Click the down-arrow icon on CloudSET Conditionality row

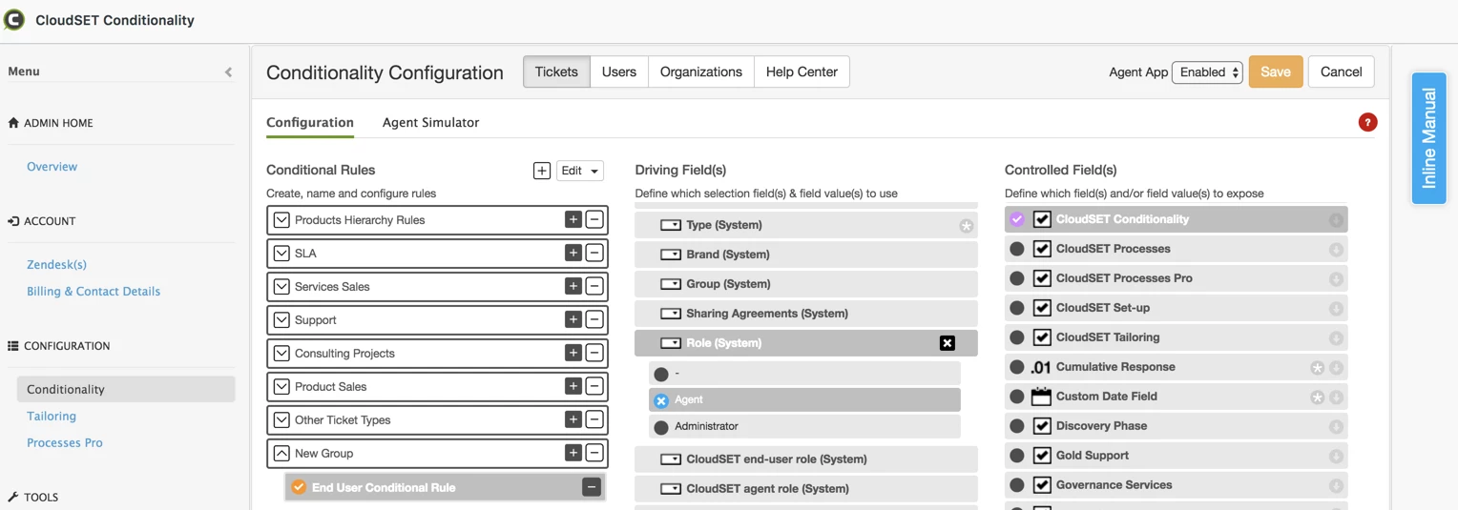1336,220
